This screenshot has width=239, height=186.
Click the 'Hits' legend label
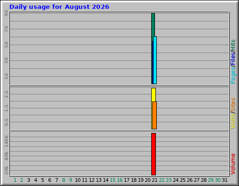[x=233, y=45]
